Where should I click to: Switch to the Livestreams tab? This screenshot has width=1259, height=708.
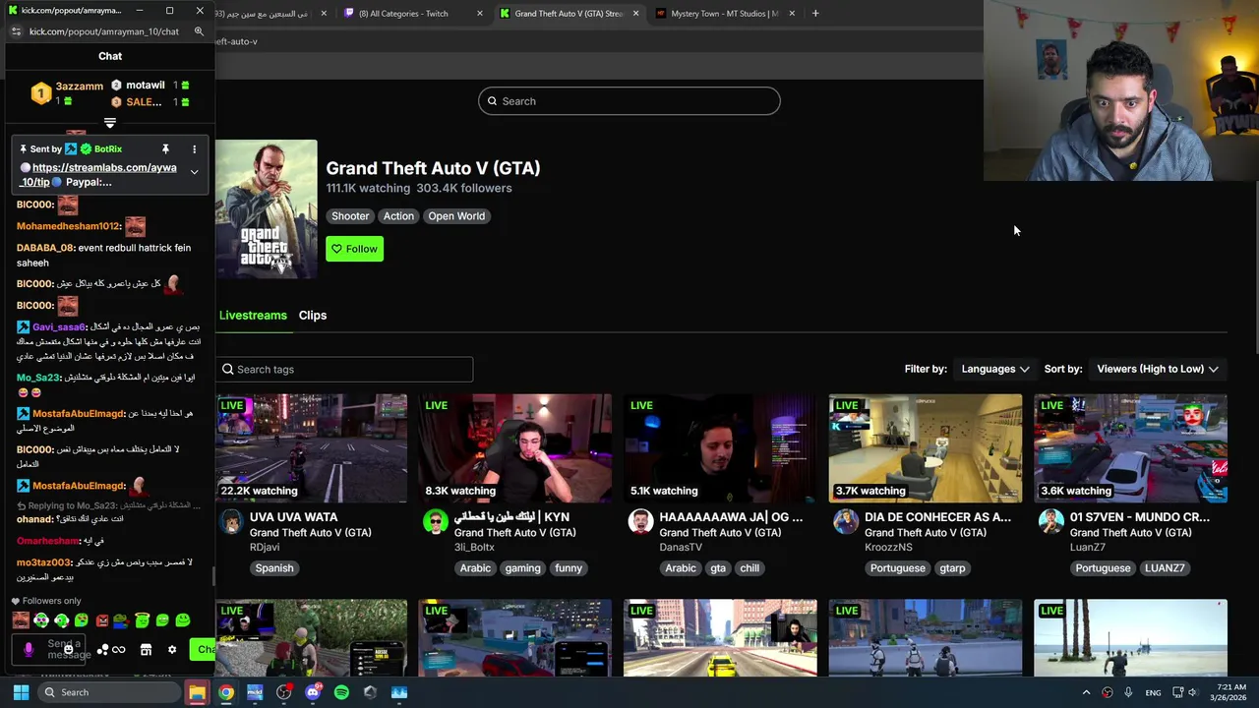point(253,316)
